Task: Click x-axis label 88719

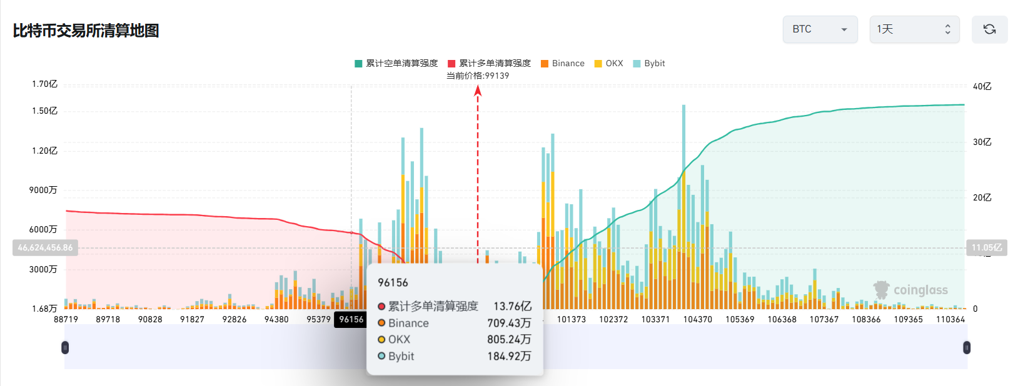Action: (66, 319)
